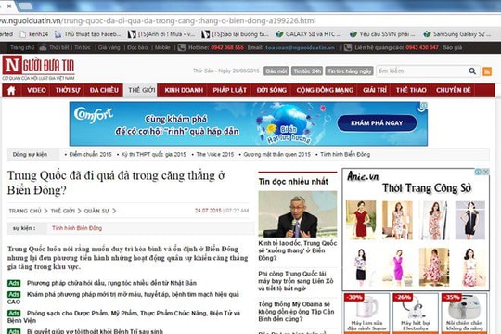The height and width of the screenshot is (334, 501).
Task: Click Trang chủ in top bar
Action: tap(22, 47)
